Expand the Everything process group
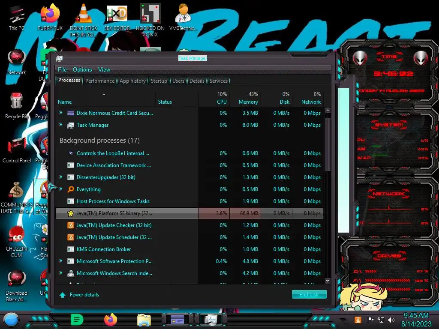Viewport: 439px width, 329px height. pyautogui.click(x=60, y=189)
